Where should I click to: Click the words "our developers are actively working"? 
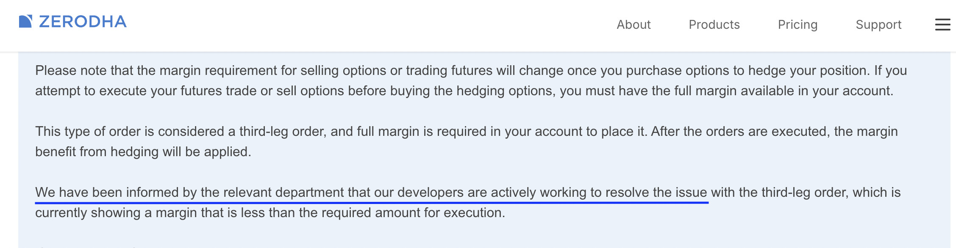tap(480, 193)
